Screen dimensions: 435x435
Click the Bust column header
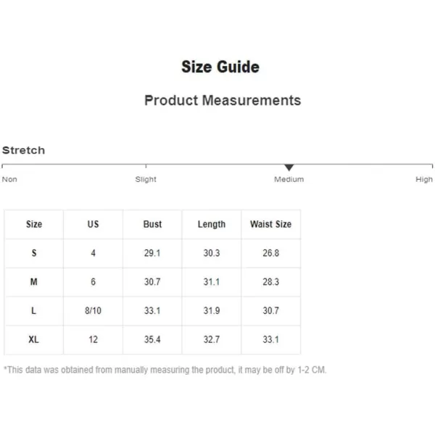click(152, 224)
